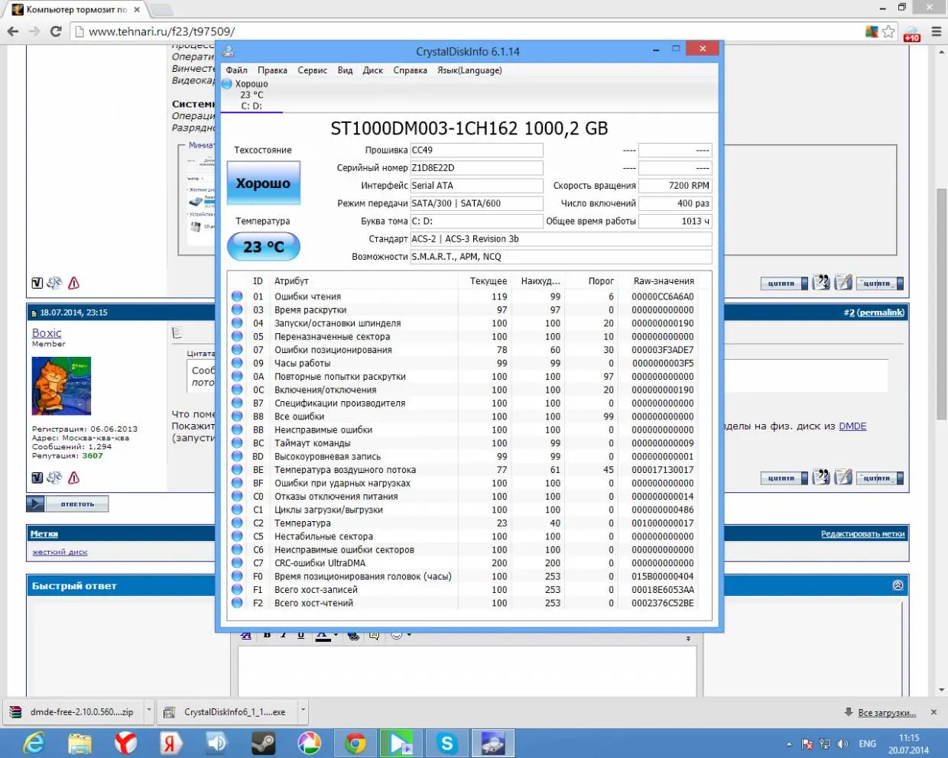
Task: Open the Справка menu
Action: point(410,70)
